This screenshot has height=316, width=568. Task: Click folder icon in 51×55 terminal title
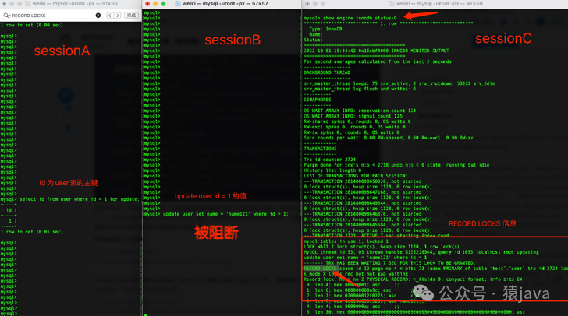[28, 4]
